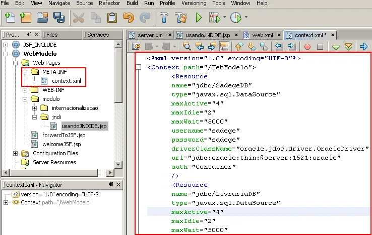Click the Clean and Build icon

coord(180,18)
